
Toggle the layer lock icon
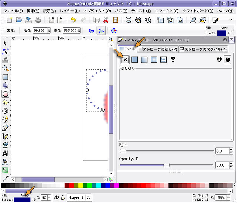tap(63, 197)
